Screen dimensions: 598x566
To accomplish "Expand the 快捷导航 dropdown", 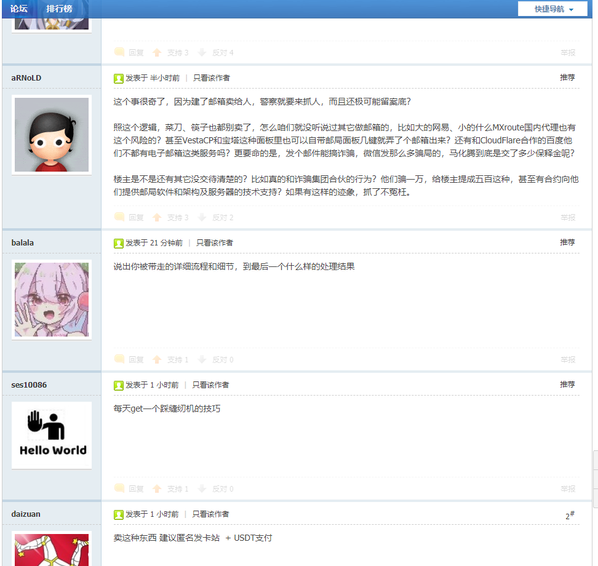I will pyautogui.click(x=553, y=9).
